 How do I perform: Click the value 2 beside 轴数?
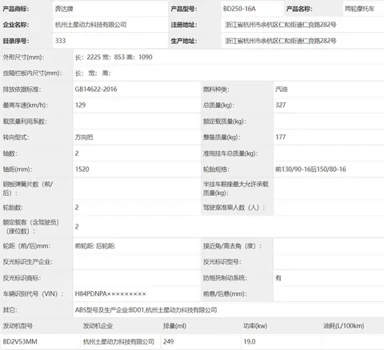tap(77, 153)
